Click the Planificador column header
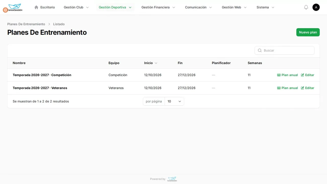 point(221,63)
